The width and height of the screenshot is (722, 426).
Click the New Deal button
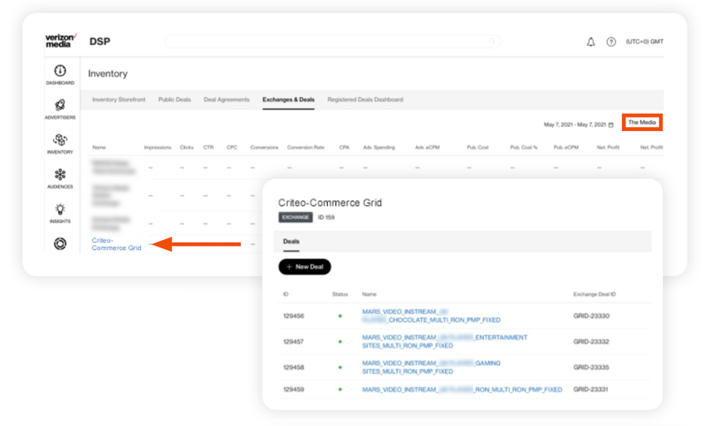(x=305, y=267)
